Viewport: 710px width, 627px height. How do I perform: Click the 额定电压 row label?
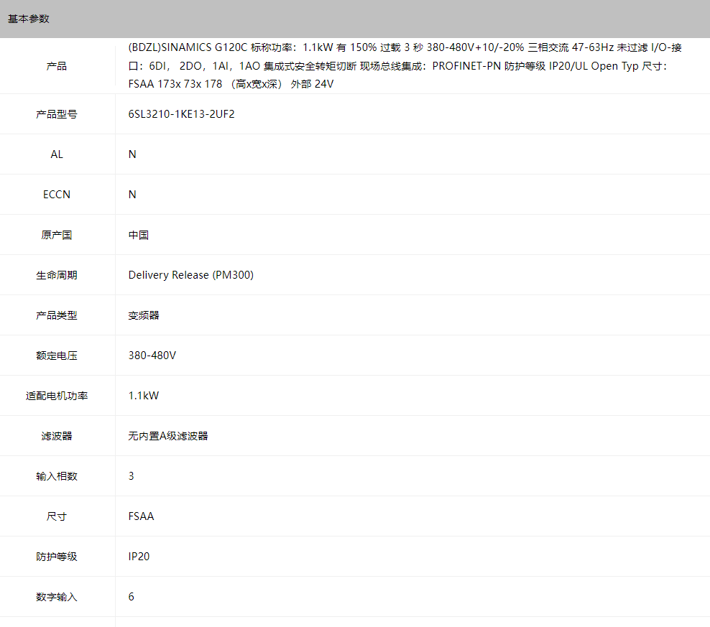tap(57, 356)
